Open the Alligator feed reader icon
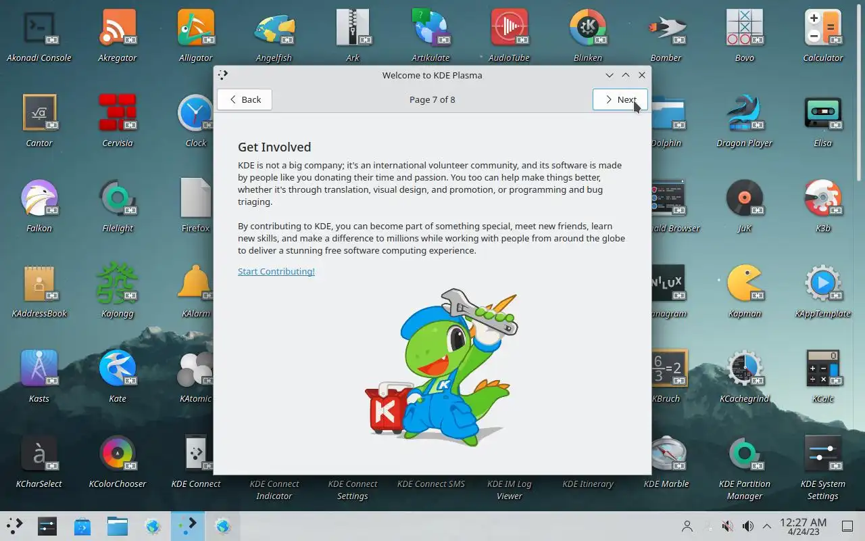 click(x=196, y=28)
